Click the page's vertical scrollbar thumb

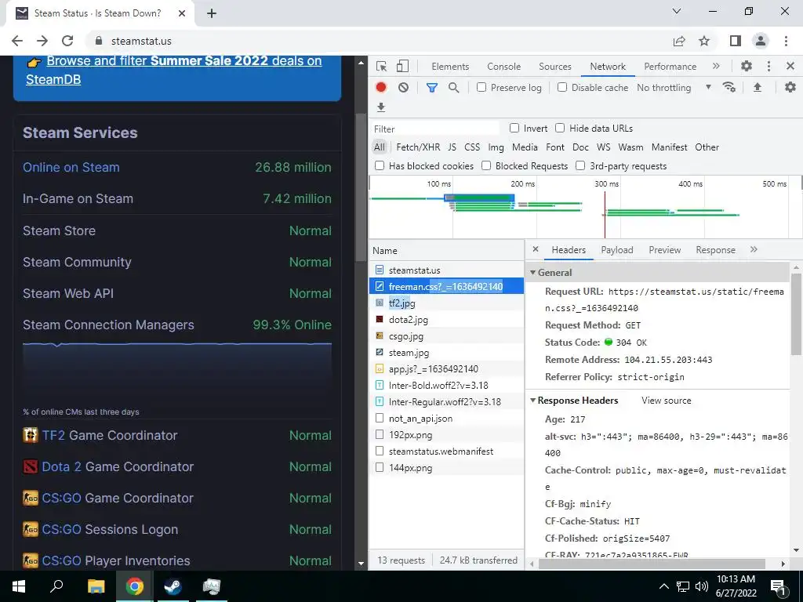click(x=361, y=187)
